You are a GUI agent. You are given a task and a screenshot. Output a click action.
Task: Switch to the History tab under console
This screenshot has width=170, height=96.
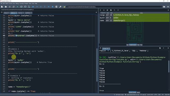click(x=138, y=93)
